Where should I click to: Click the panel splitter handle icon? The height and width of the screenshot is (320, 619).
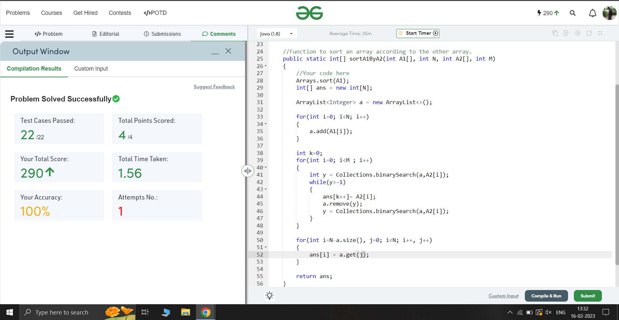pos(248,171)
